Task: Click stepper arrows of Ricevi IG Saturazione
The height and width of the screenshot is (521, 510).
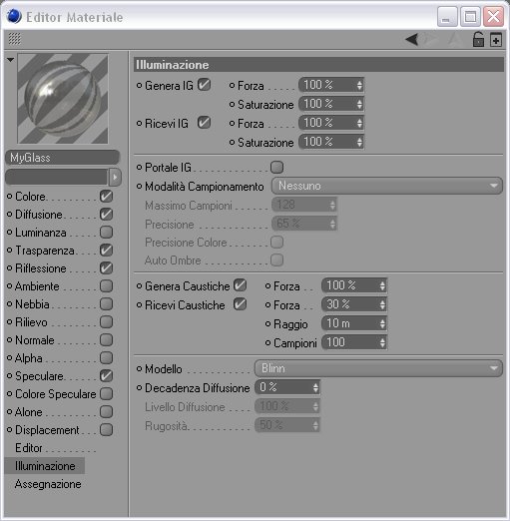Action: 359,143
